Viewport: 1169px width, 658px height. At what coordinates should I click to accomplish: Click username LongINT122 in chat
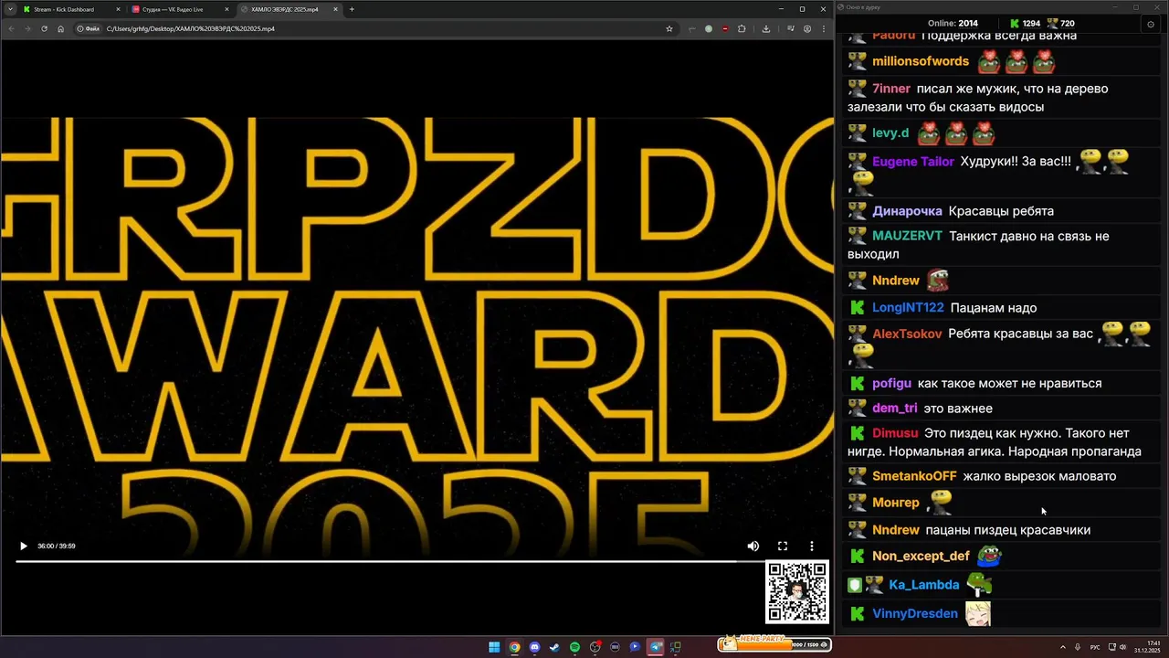[x=908, y=308]
